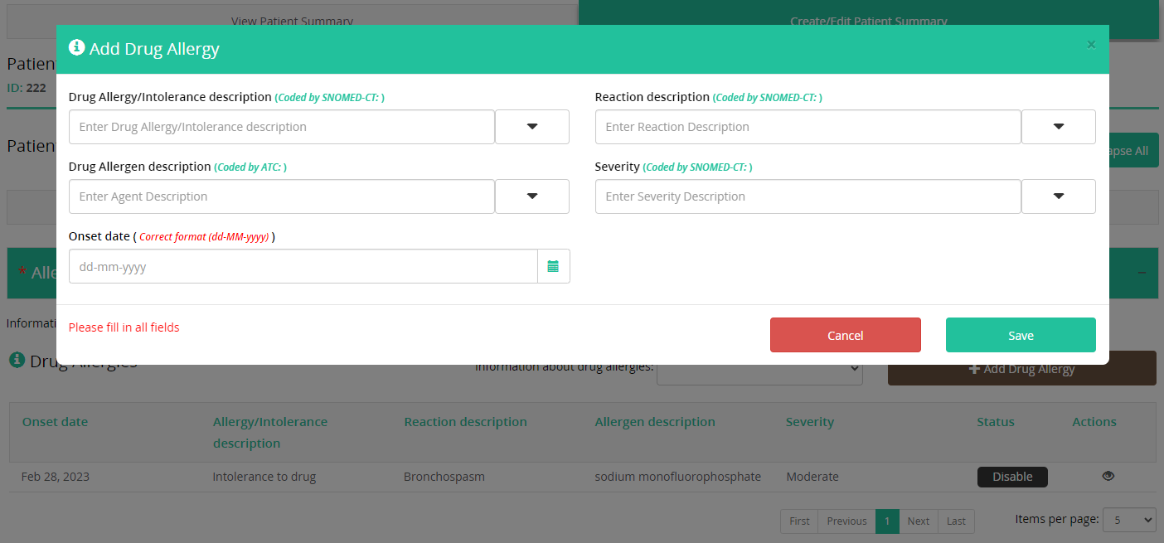Click the calendar icon for onset date
The height and width of the screenshot is (543, 1164).
click(x=553, y=266)
